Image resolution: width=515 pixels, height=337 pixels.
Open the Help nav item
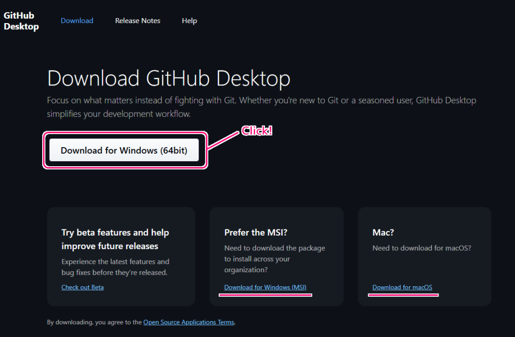coord(190,21)
